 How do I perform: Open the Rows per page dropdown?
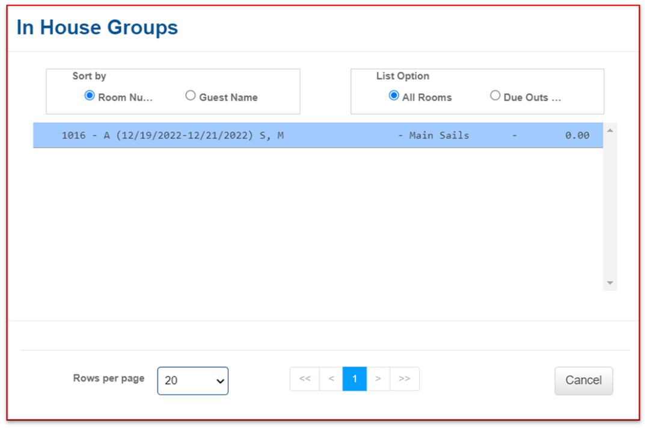click(x=192, y=381)
